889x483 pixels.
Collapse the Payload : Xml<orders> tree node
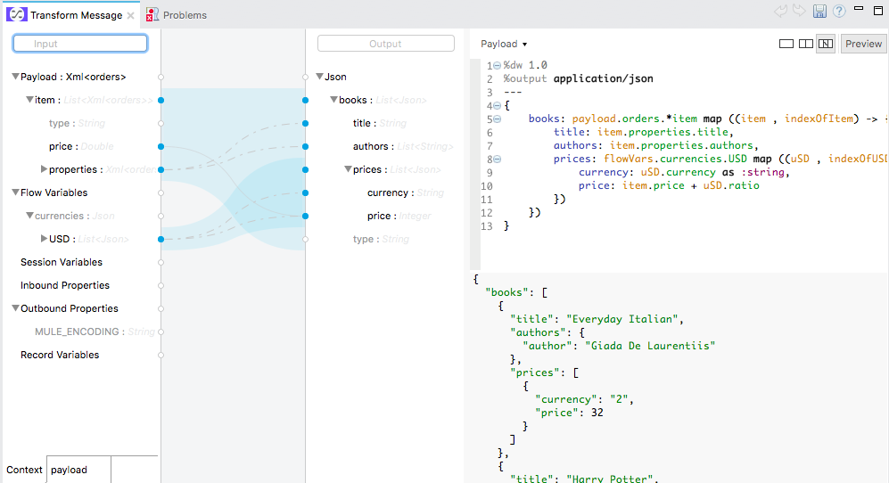(15, 78)
